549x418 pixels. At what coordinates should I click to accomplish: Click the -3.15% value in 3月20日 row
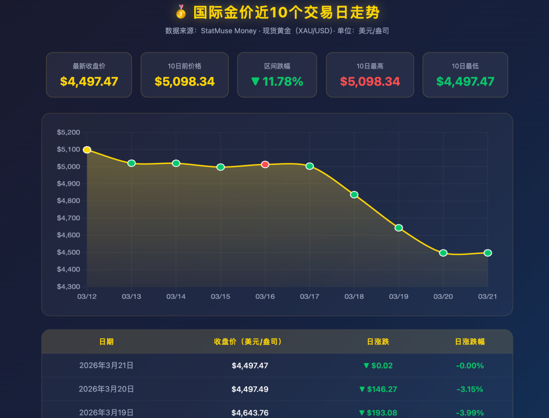coord(469,389)
